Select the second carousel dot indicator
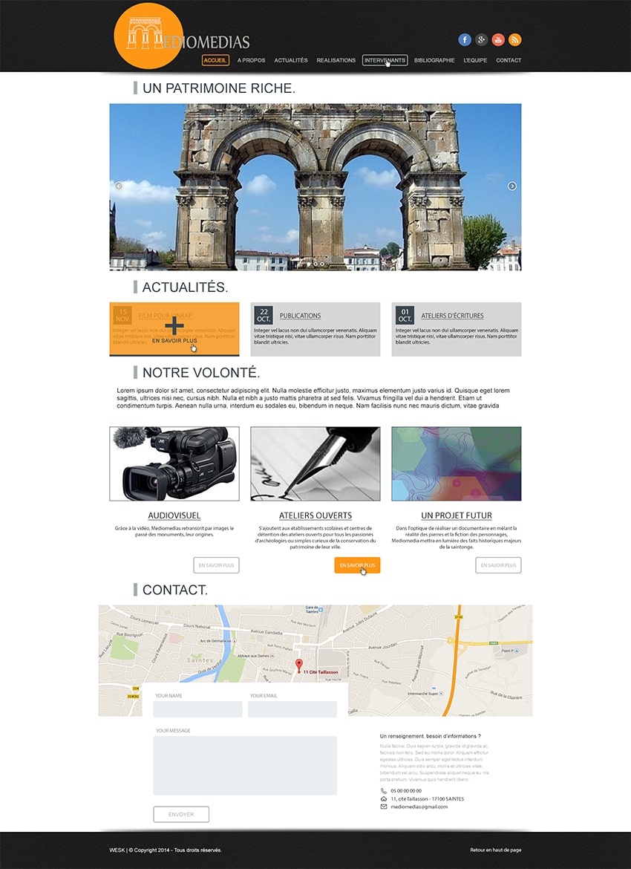This screenshot has height=869, width=631. pos(315,264)
